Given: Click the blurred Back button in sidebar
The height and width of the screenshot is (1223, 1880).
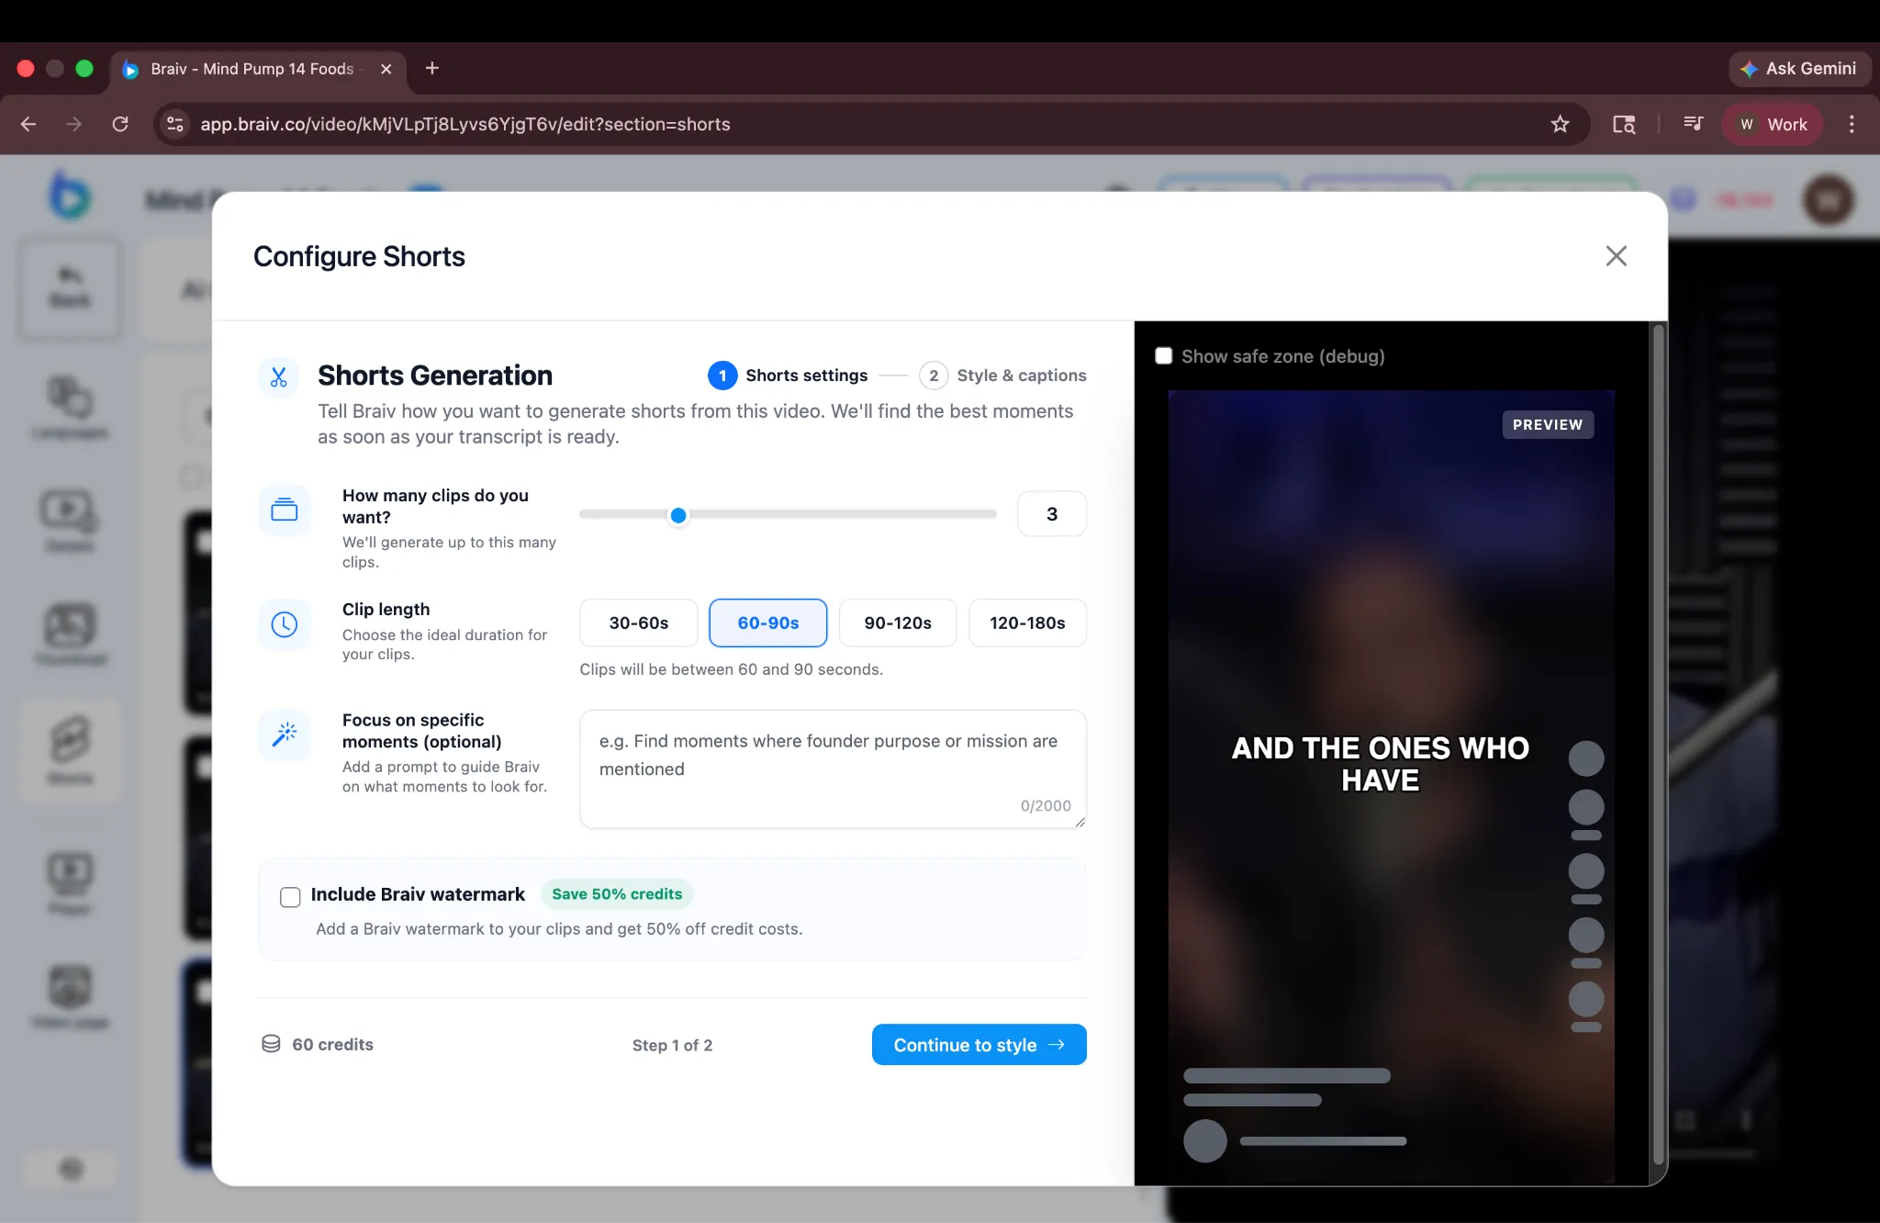Looking at the screenshot, I should (70, 288).
